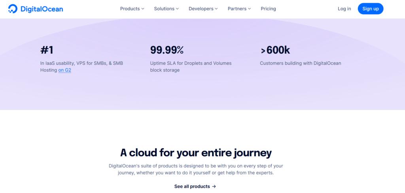
Task: Click the DigitalOcean logo icon
Action: (13, 9)
